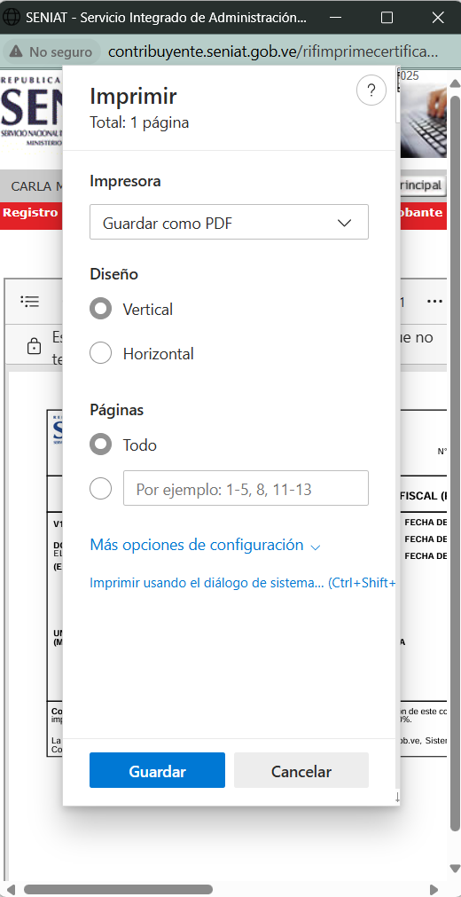Image resolution: width=461 pixels, height=897 pixels.
Task: Click the PDF viewer contents list icon
Action: point(30,302)
